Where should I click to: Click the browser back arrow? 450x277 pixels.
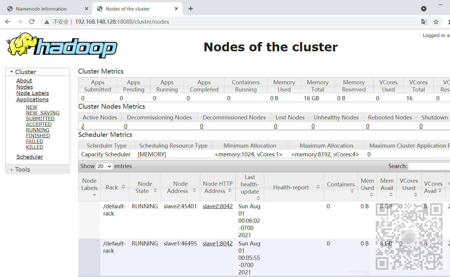coord(8,22)
